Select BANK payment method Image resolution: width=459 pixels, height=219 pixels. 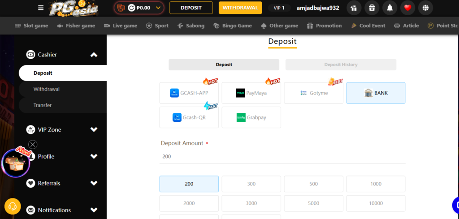point(376,93)
